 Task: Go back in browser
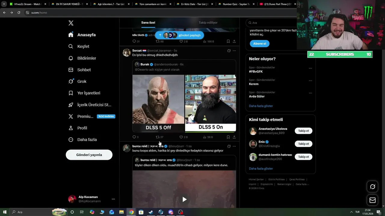[4, 13]
